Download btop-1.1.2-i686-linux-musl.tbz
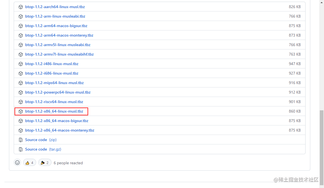 [52, 73]
